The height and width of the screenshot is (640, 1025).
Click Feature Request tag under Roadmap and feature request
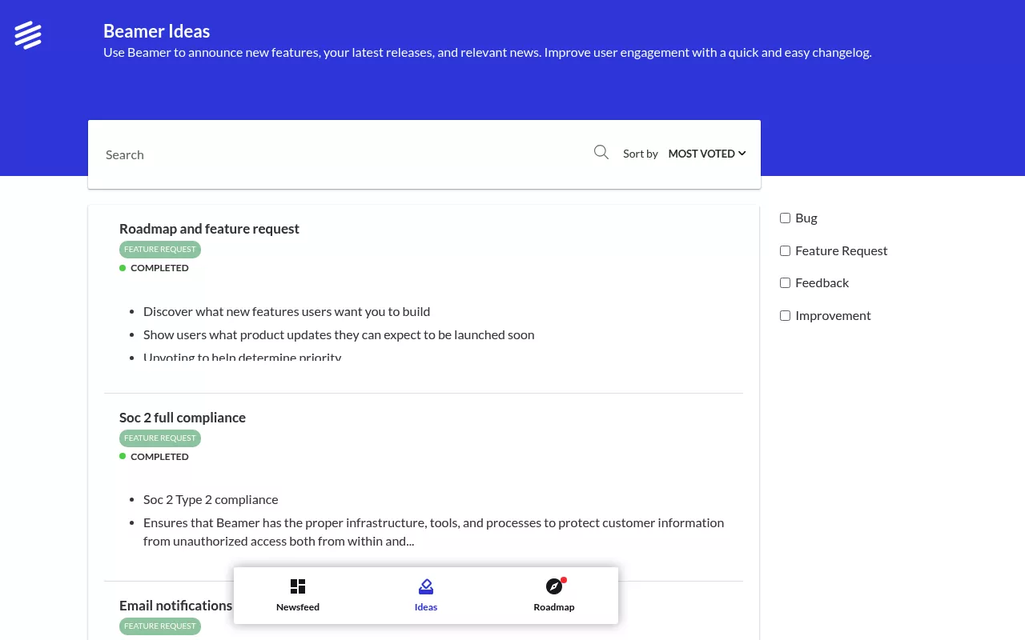click(x=160, y=249)
